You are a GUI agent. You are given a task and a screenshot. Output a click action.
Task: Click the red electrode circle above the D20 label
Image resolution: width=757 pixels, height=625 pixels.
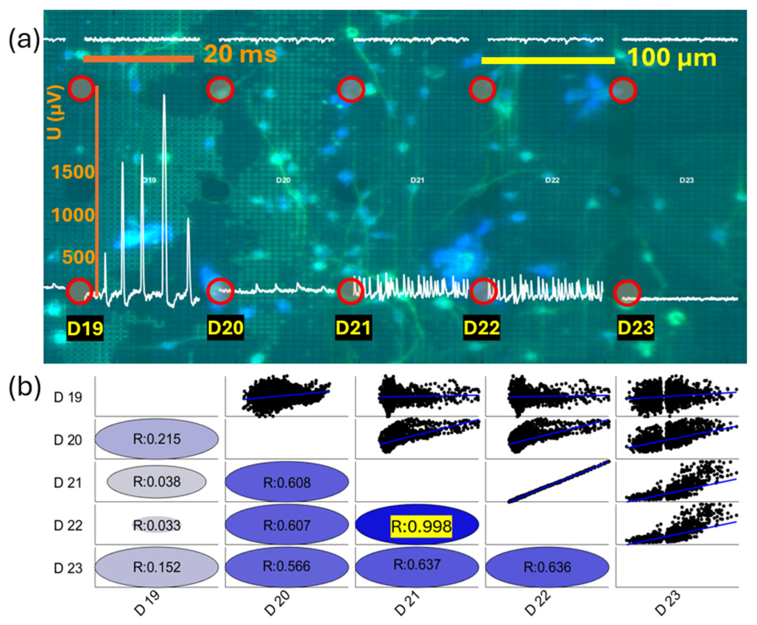coord(220,291)
